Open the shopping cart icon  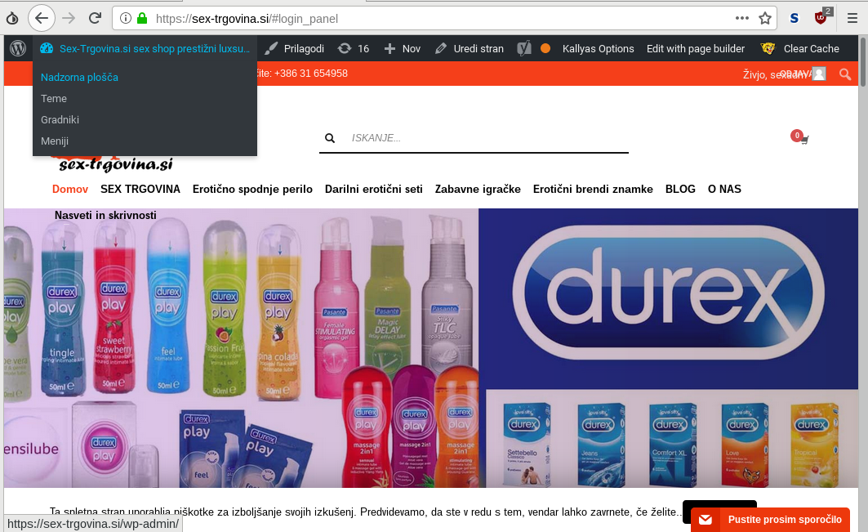[804, 140]
